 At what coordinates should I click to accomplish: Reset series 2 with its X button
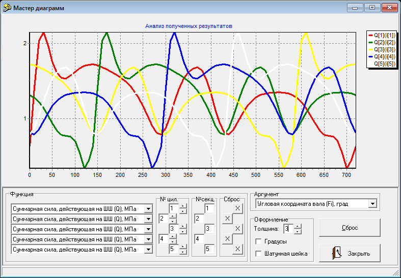click(x=227, y=219)
